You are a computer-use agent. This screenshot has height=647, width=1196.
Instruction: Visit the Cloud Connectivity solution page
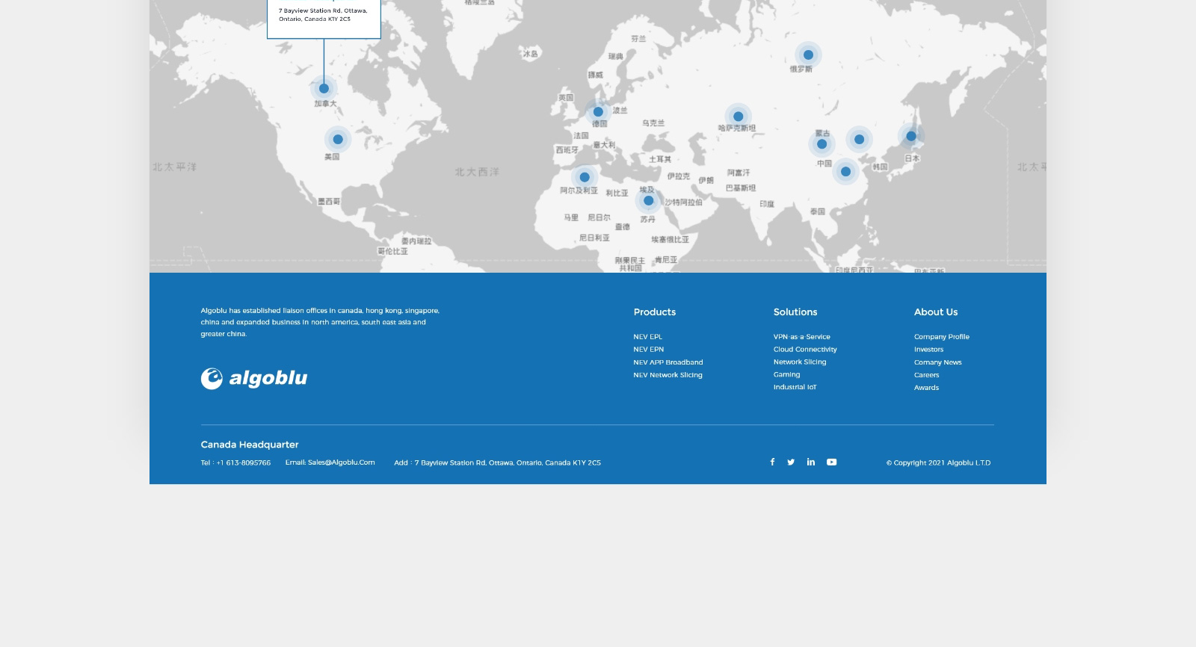805,350
